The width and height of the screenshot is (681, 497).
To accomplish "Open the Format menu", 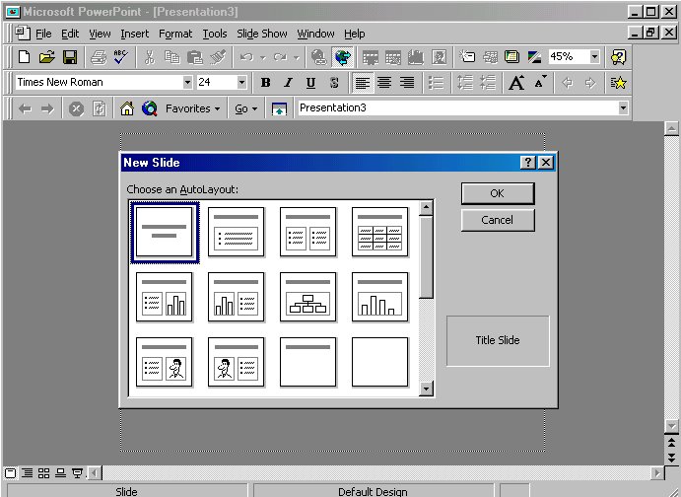I will 175,34.
